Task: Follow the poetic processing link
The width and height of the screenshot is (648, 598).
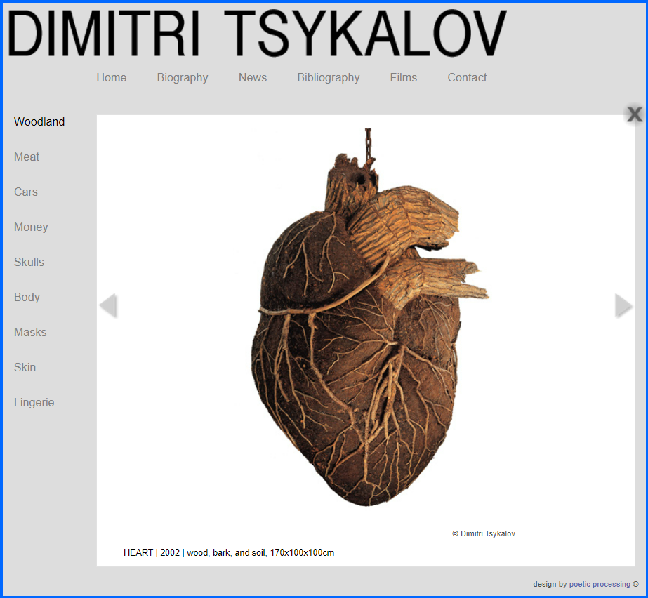Action: click(600, 584)
